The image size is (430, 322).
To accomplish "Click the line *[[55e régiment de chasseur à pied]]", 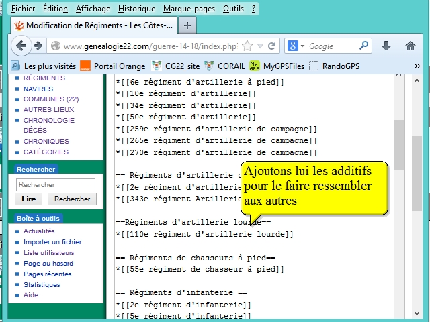I will (x=200, y=270).
